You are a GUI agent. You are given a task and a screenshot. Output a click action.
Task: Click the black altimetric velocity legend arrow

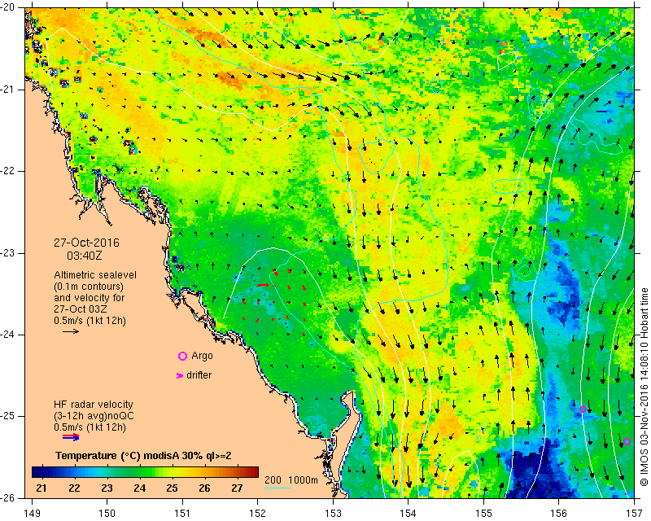pyautogui.click(x=71, y=331)
